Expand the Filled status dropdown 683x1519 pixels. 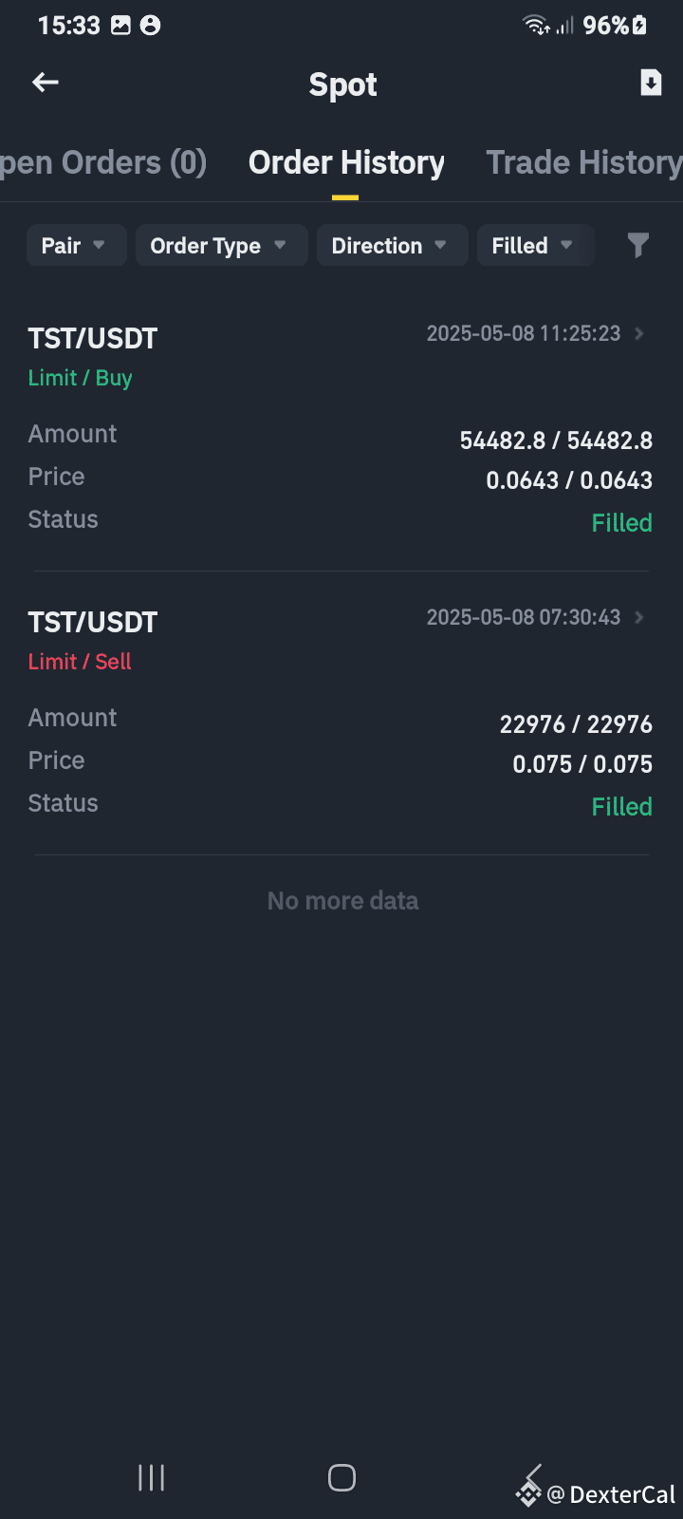pos(535,246)
